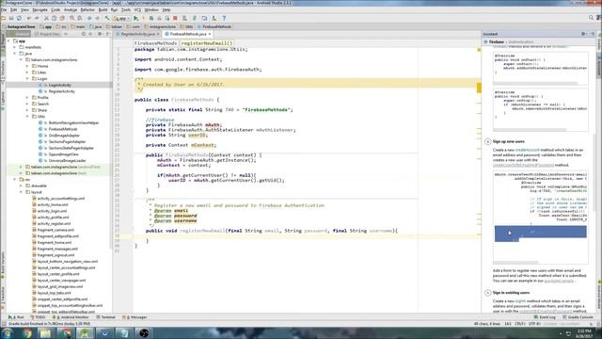The width and height of the screenshot is (602, 339).
Task: Open the Refactor menu
Action: 87,9
